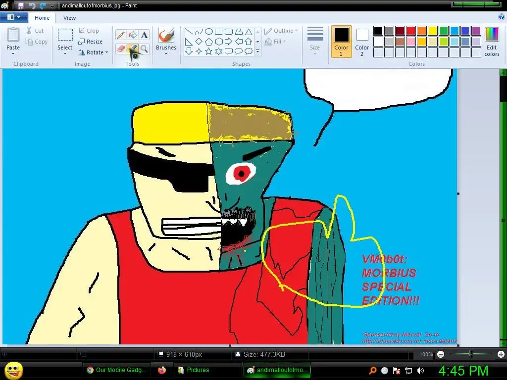This screenshot has width=507, height=380.
Task: Open the Paint file menu button
Action: pyautogui.click(x=13, y=17)
